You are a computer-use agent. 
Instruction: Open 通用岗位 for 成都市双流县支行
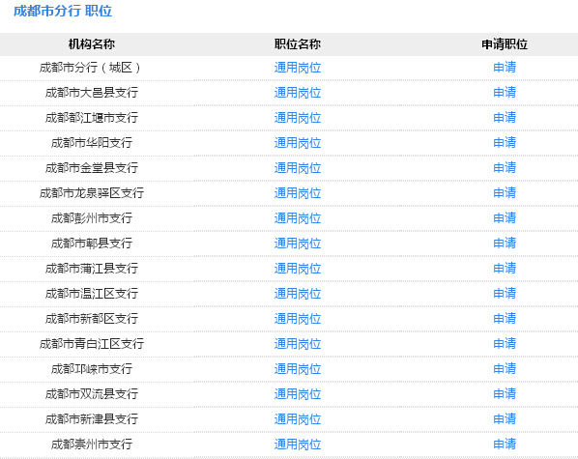click(x=298, y=393)
